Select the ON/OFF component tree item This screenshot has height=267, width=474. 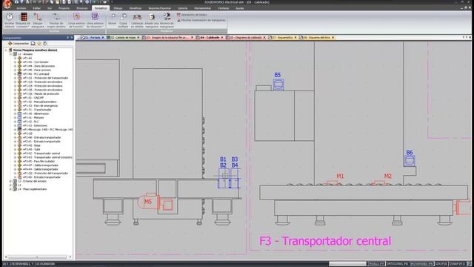[33, 98]
